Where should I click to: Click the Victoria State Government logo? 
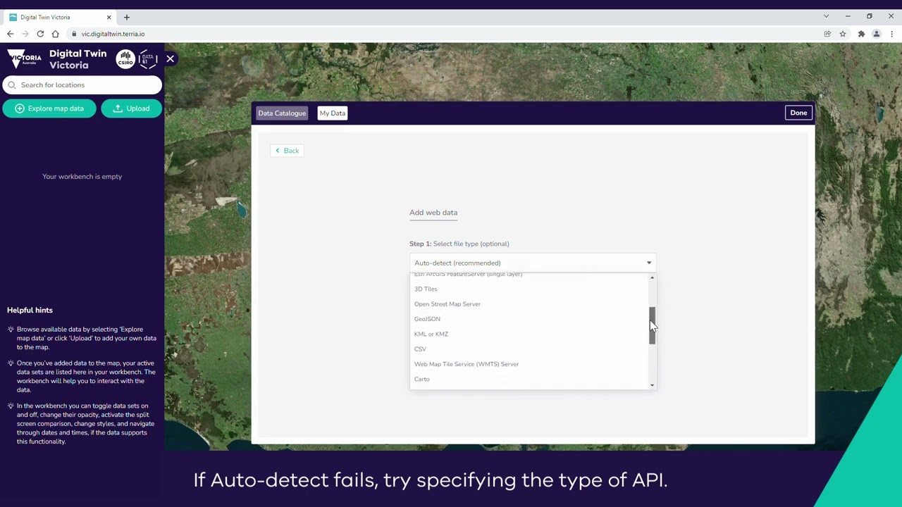tap(25, 58)
